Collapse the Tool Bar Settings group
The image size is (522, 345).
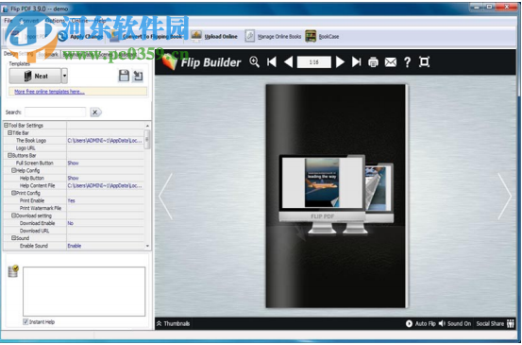(6, 126)
